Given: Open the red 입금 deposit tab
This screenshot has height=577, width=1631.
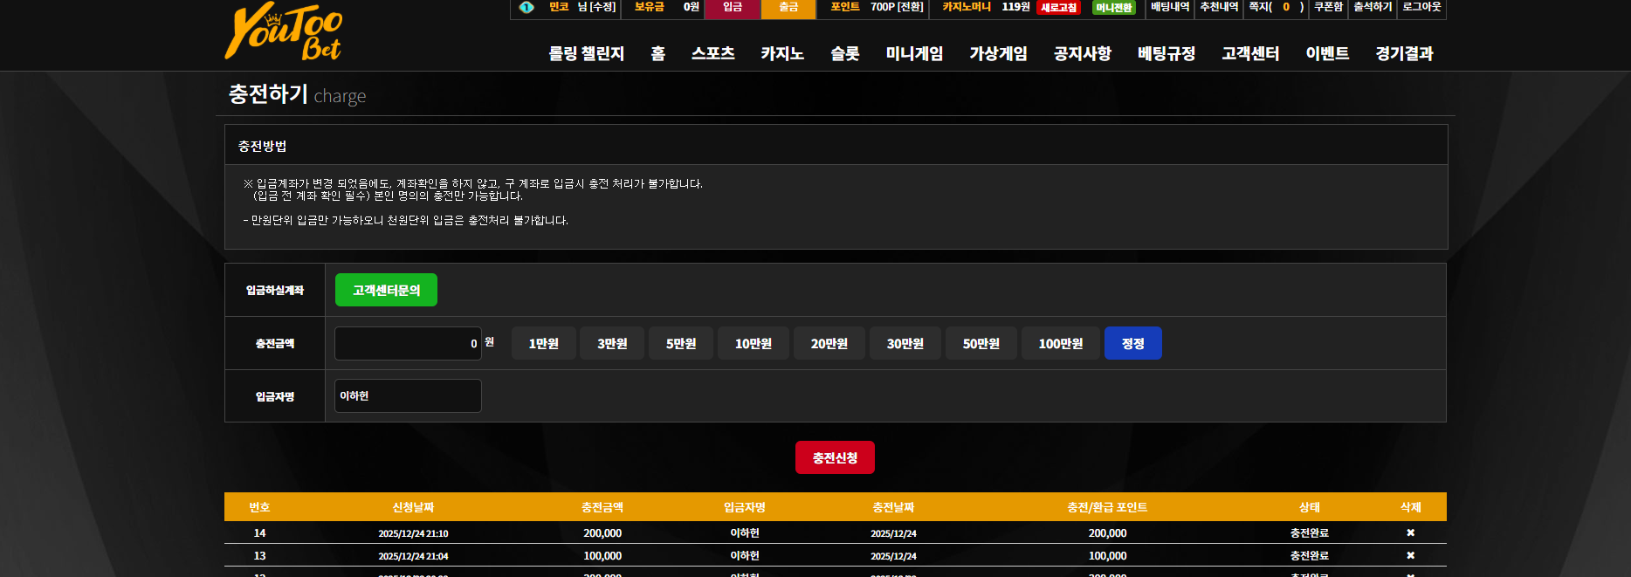Looking at the screenshot, I should click(733, 8).
